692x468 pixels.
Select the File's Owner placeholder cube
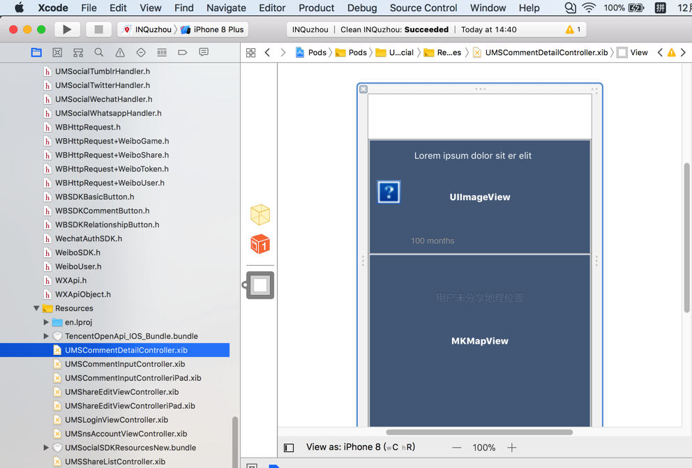click(260, 215)
